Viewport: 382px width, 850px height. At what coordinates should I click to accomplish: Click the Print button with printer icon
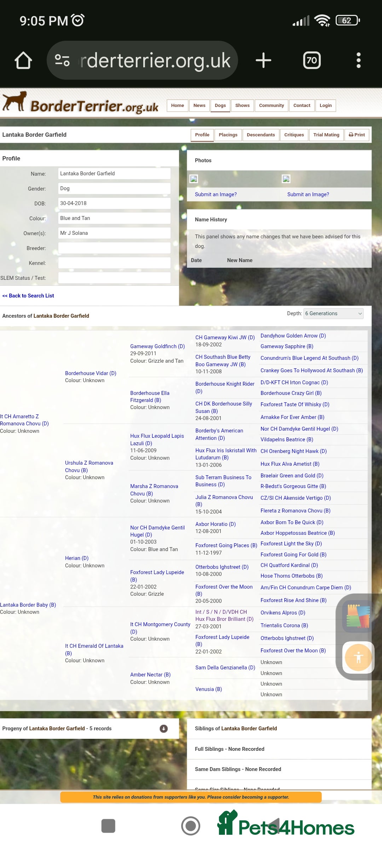357,135
